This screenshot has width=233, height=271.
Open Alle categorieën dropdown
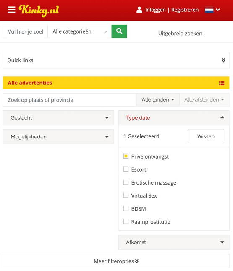tap(80, 31)
